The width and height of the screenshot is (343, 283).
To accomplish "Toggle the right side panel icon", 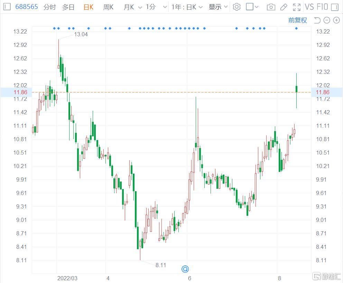I will pos(335,7).
